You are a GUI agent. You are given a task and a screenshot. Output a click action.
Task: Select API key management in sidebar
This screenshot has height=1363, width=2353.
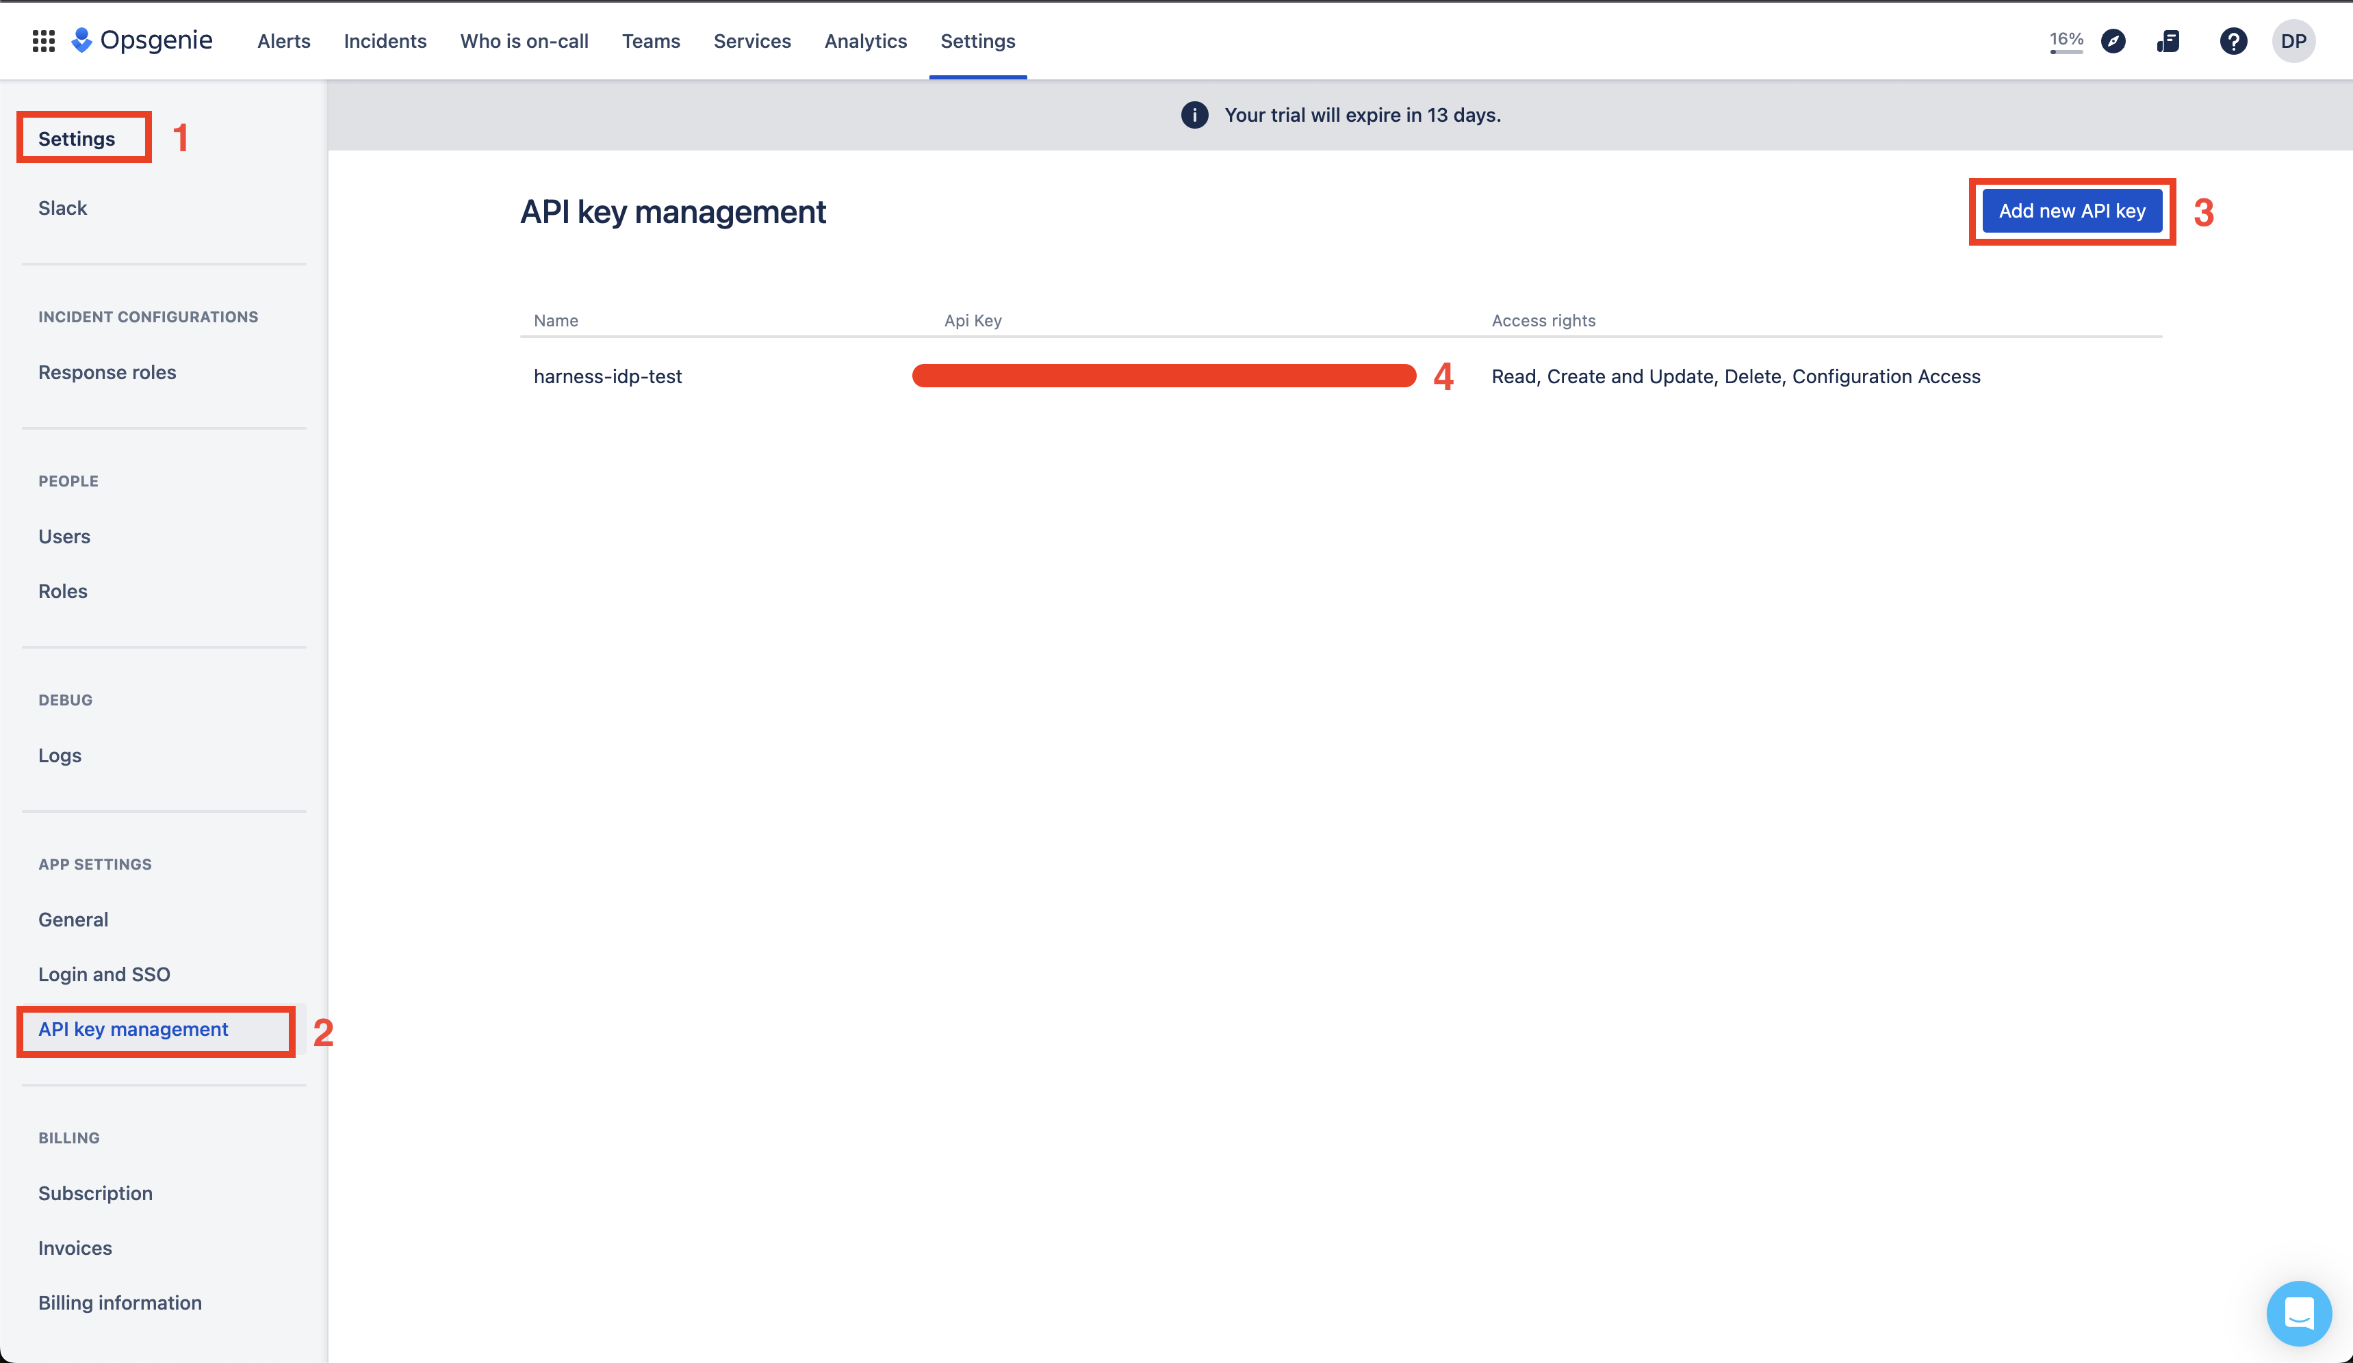tap(133, 1029)
